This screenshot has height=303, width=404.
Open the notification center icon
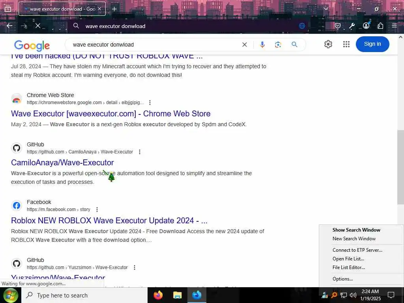coord(391,295)
